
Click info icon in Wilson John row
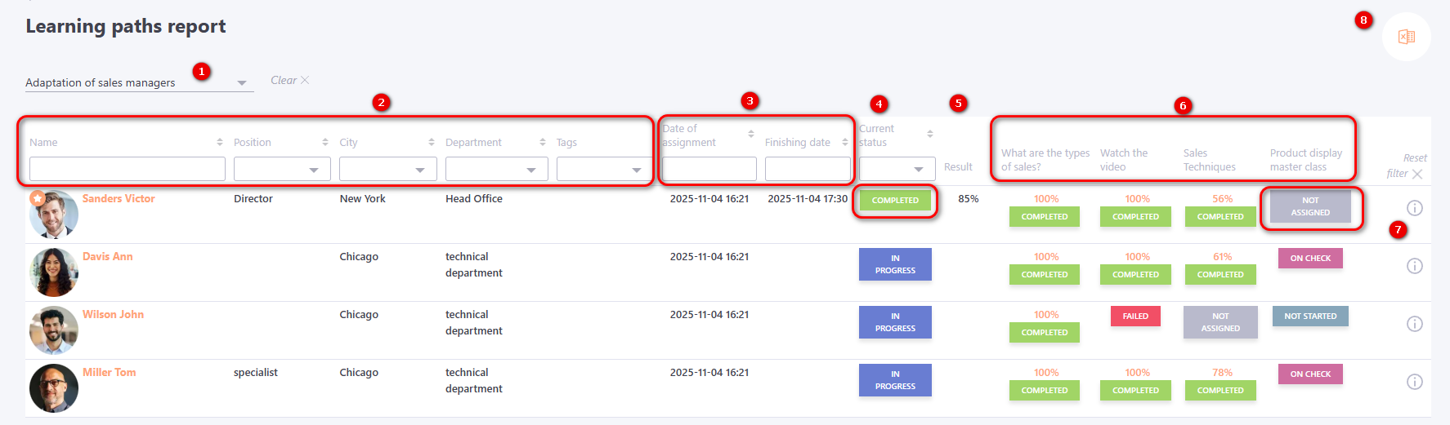1414,324
